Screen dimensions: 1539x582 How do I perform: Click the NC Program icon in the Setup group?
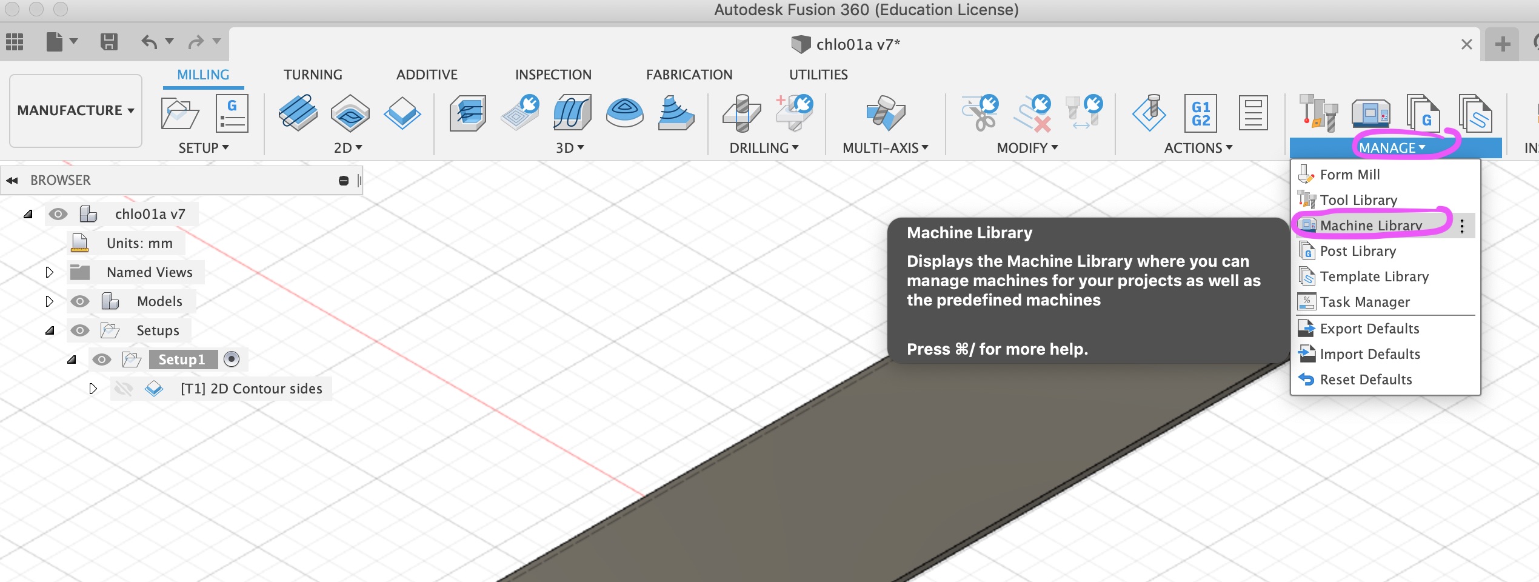pyautogui.click(x=232, y=113)
